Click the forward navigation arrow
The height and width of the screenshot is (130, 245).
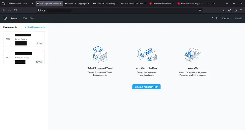10,10
